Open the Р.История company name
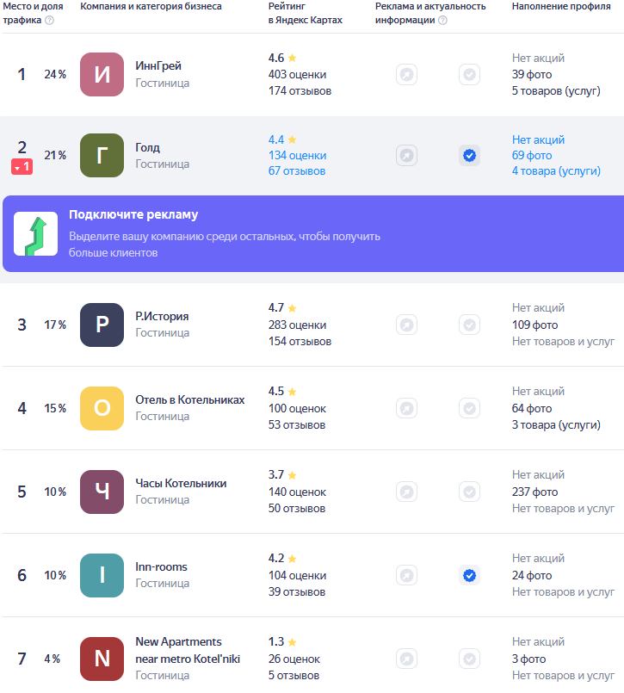The height and width of the screenshot is (693, 624). pos(162,317)
